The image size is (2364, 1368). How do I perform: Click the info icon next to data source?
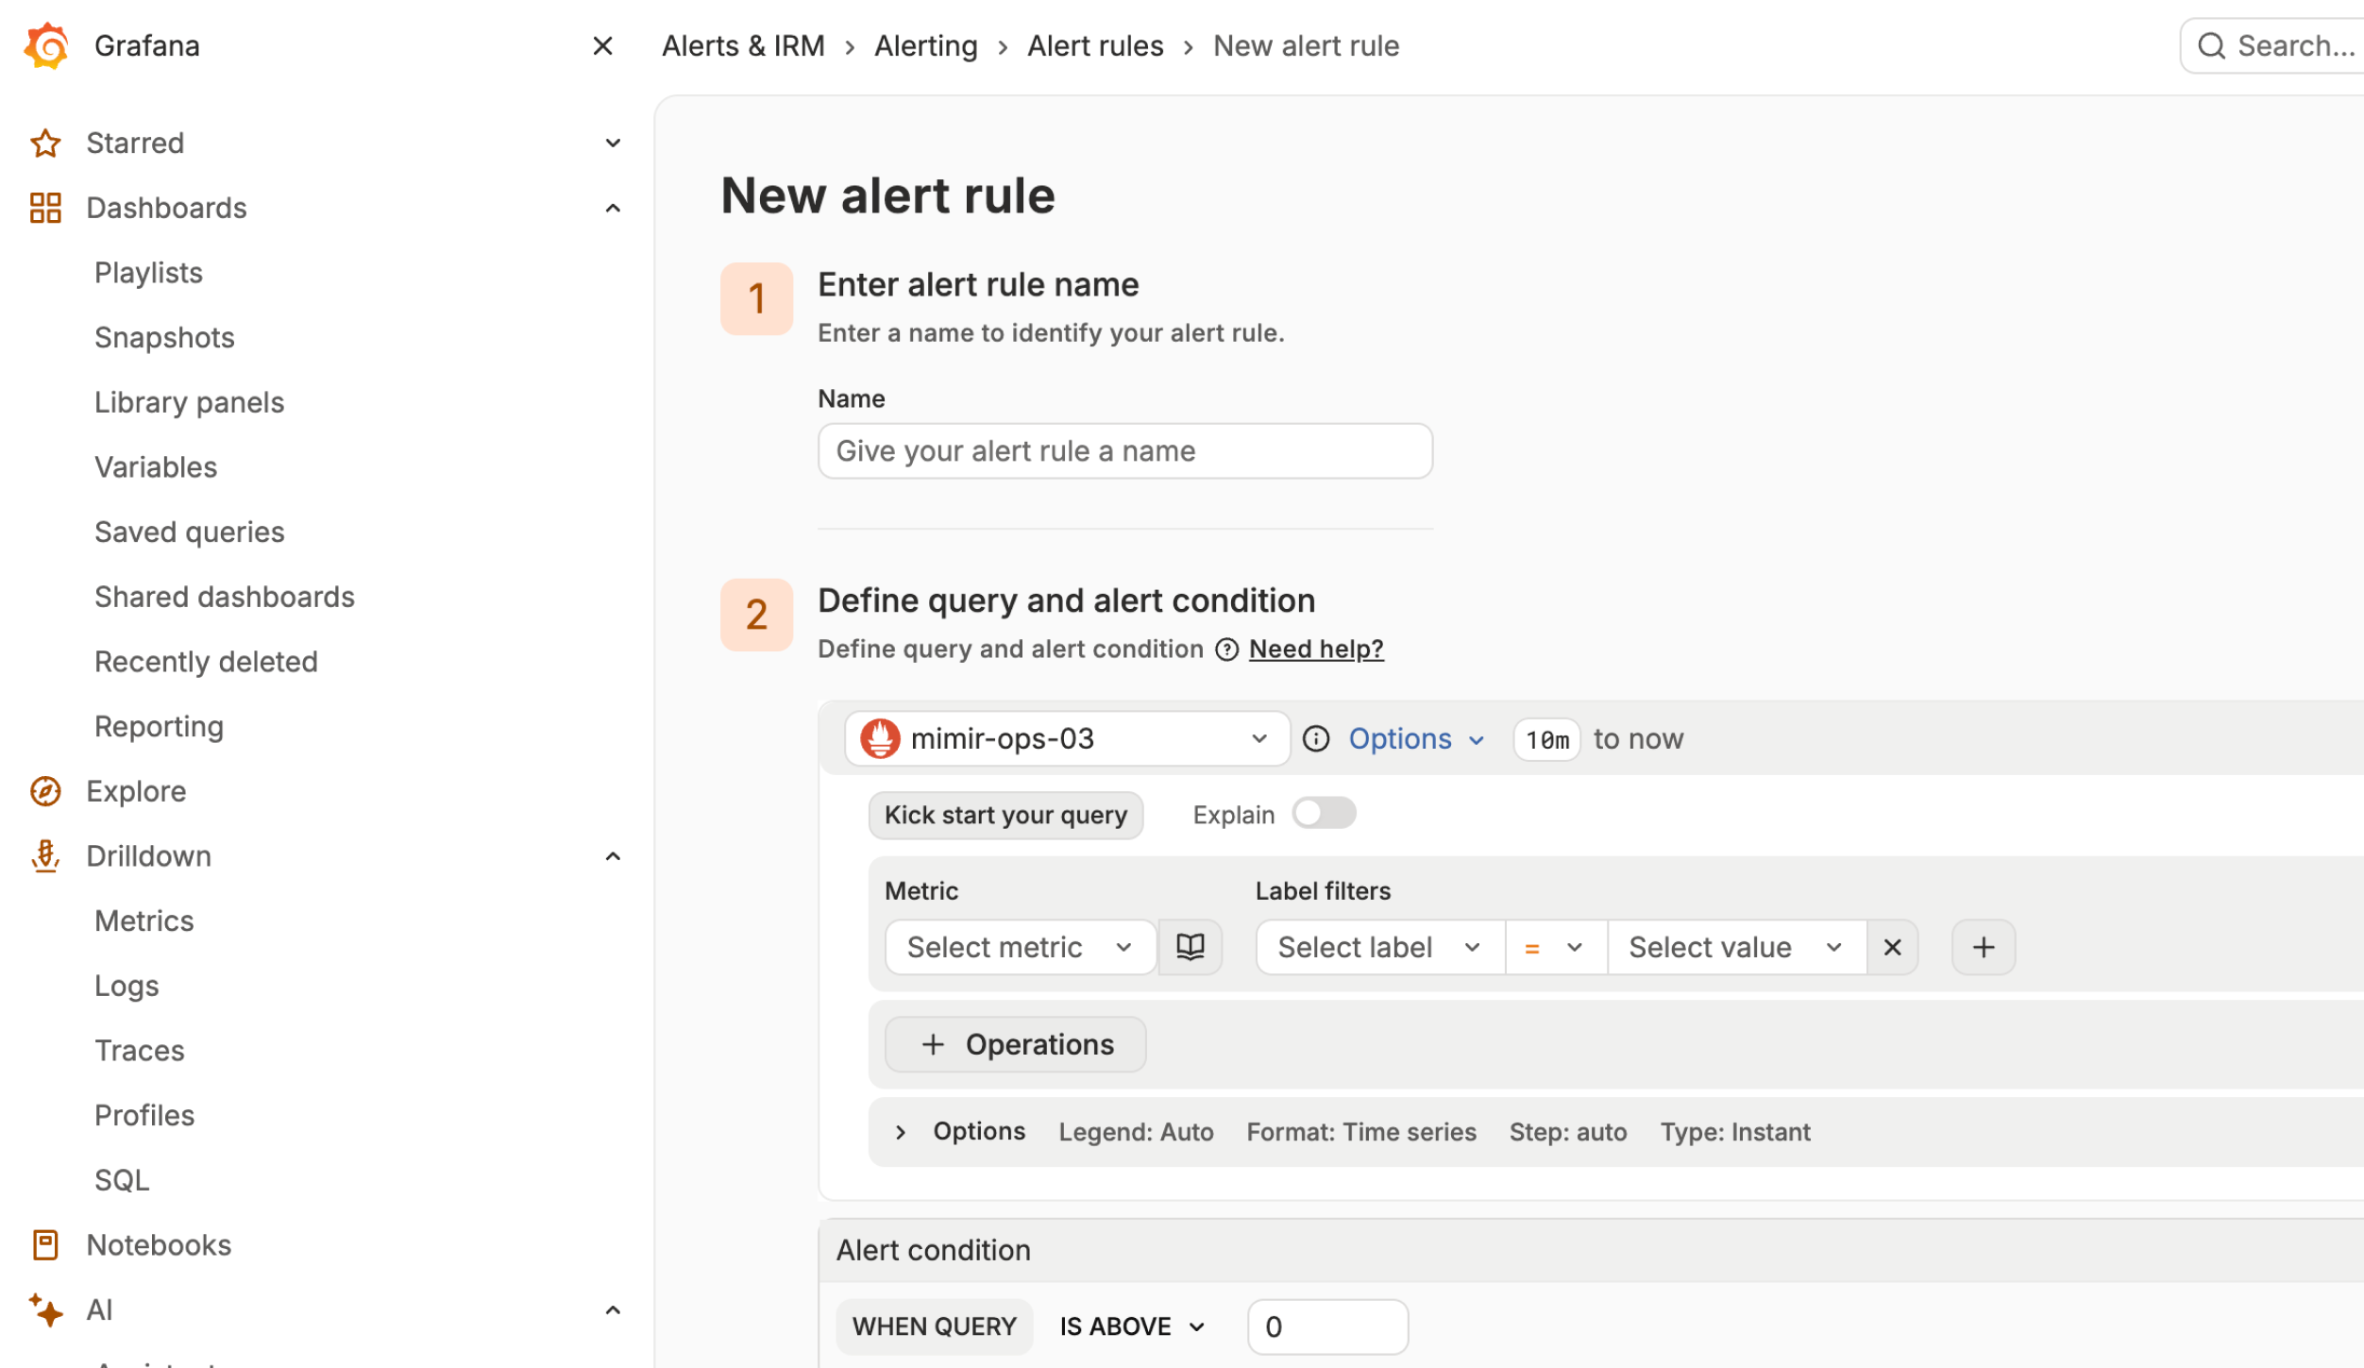pos(1316,738)
